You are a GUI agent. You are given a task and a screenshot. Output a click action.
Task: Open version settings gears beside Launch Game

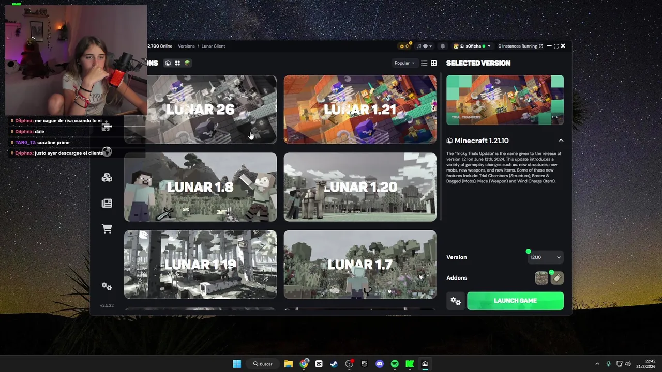pyautogui.click(x=456, y=301)
